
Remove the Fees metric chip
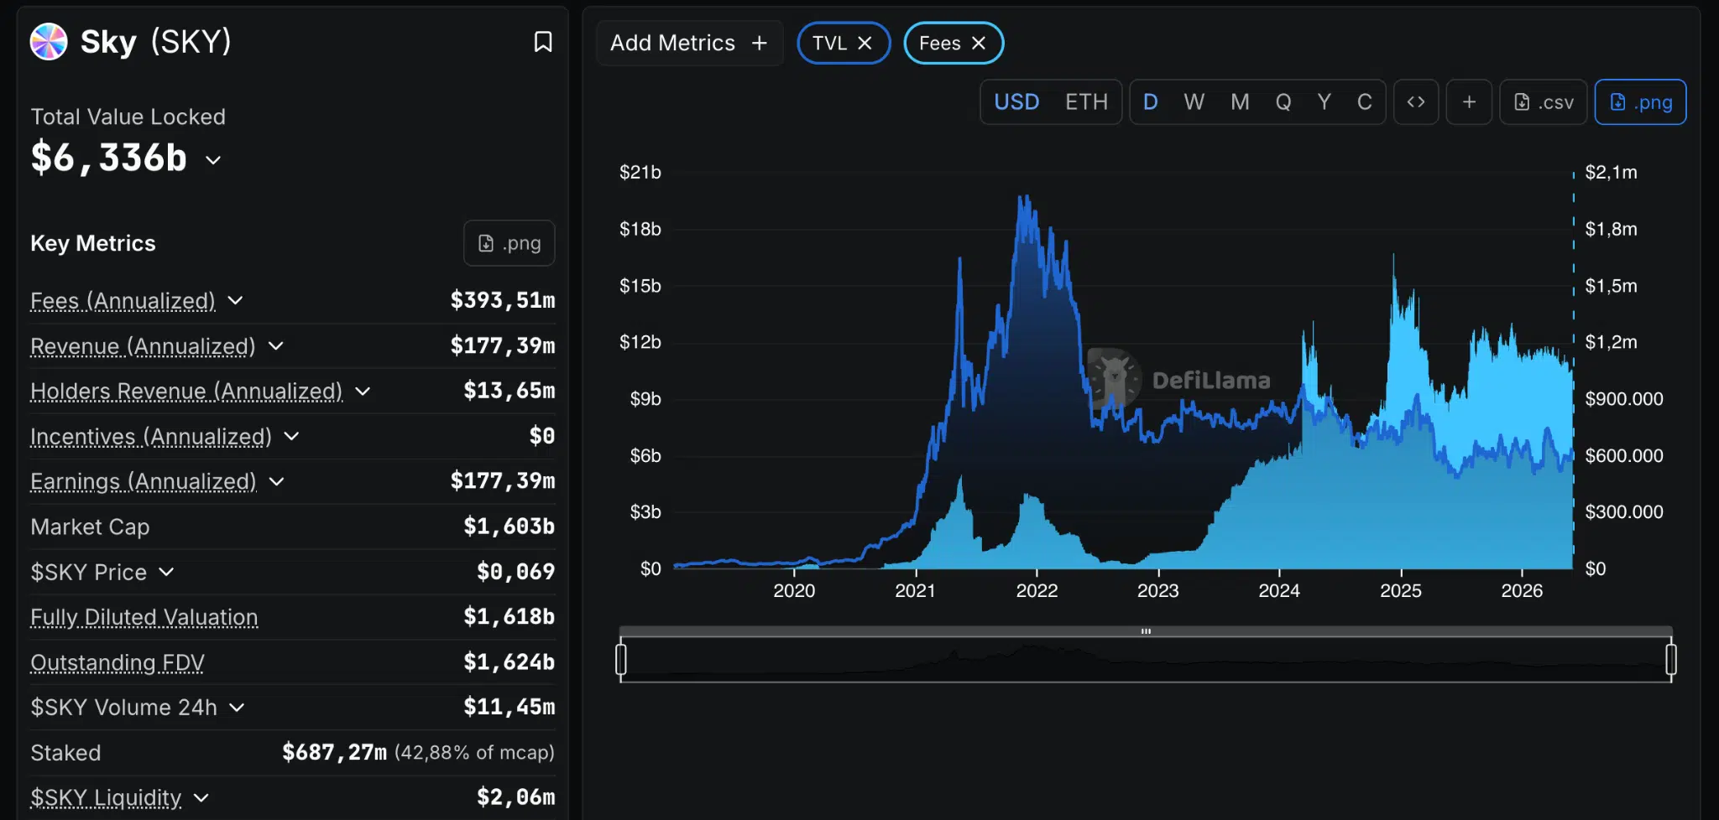pyautogui.click(x=979, y=44)
